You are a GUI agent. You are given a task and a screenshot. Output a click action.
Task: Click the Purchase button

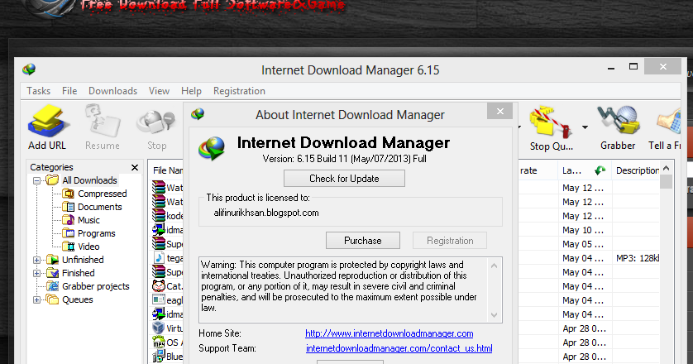(x=363, y=241)
